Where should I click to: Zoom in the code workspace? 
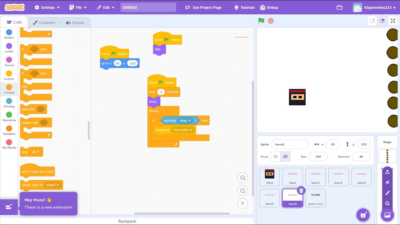[x=242, y=178]
